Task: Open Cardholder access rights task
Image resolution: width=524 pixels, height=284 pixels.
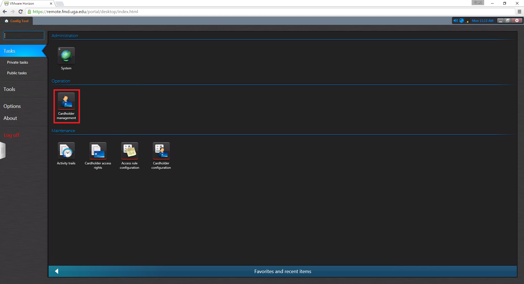Action: point(98,151)
